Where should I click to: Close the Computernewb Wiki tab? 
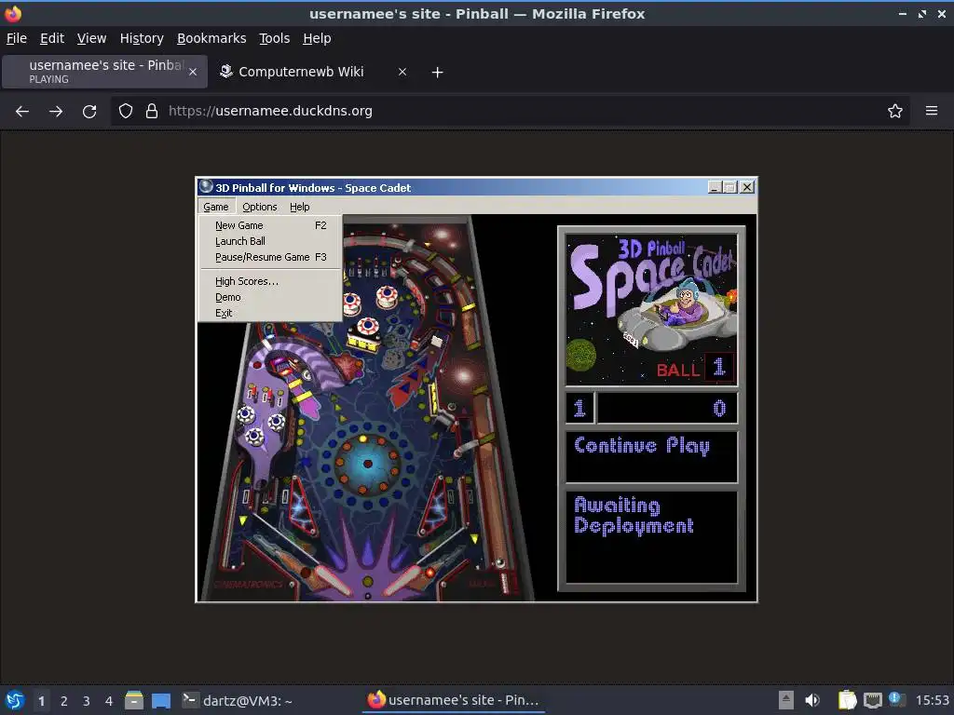[x=402, y=72]
